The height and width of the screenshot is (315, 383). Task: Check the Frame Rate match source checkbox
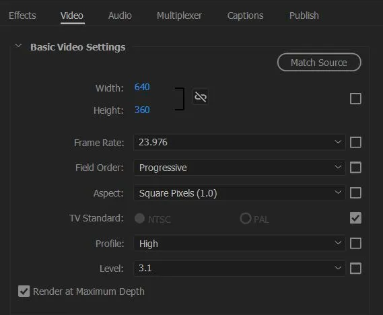coord(355,143)
